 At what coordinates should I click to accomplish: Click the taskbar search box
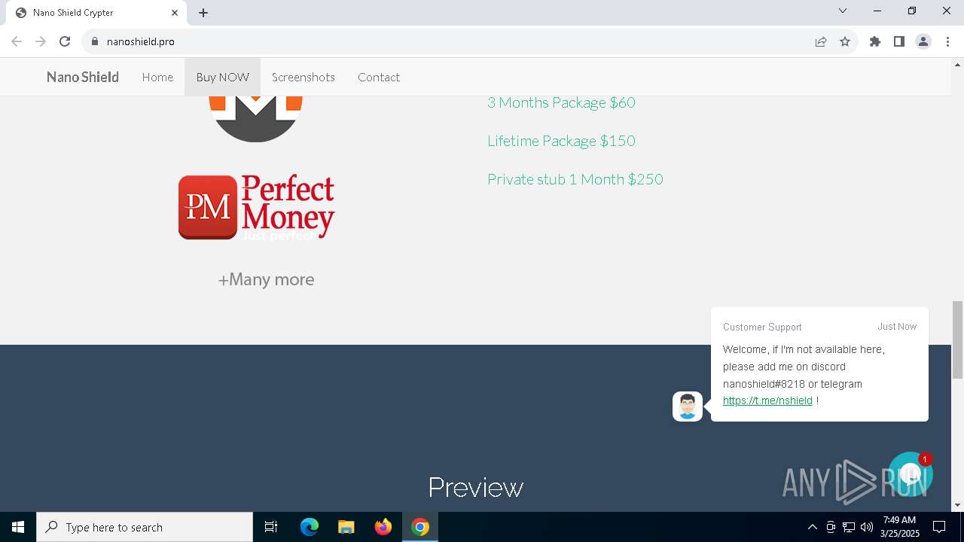tap(145, 527)
